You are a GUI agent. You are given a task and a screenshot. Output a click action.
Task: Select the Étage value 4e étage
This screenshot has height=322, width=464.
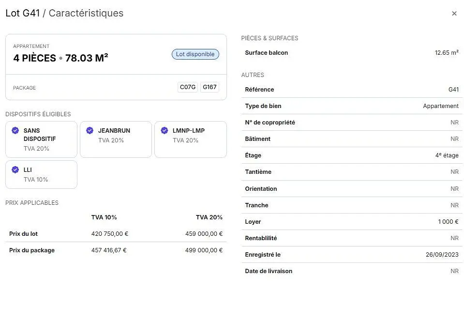point(447,155)
